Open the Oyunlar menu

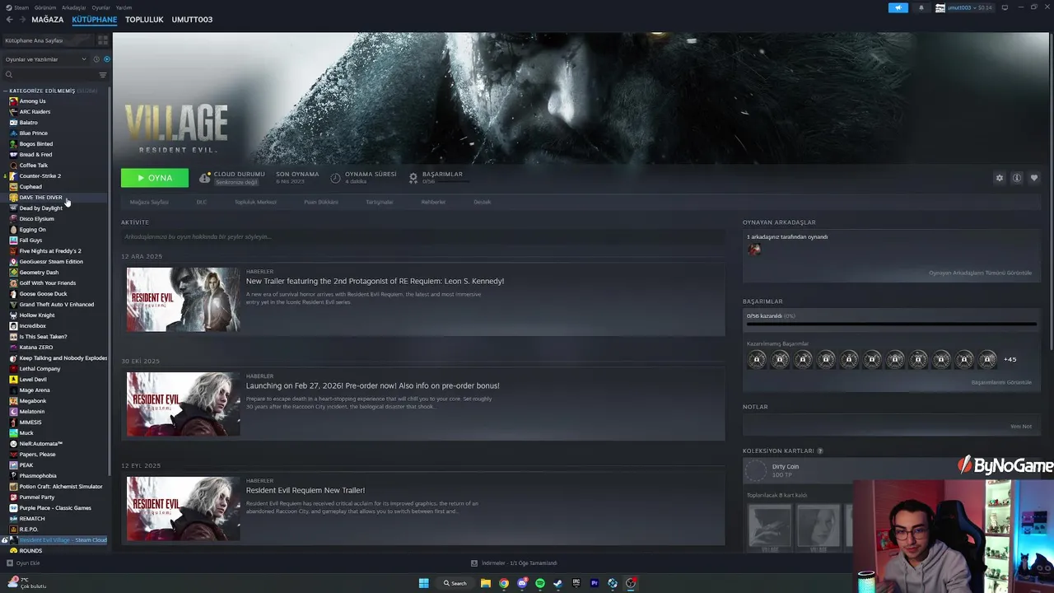(100, 7)
